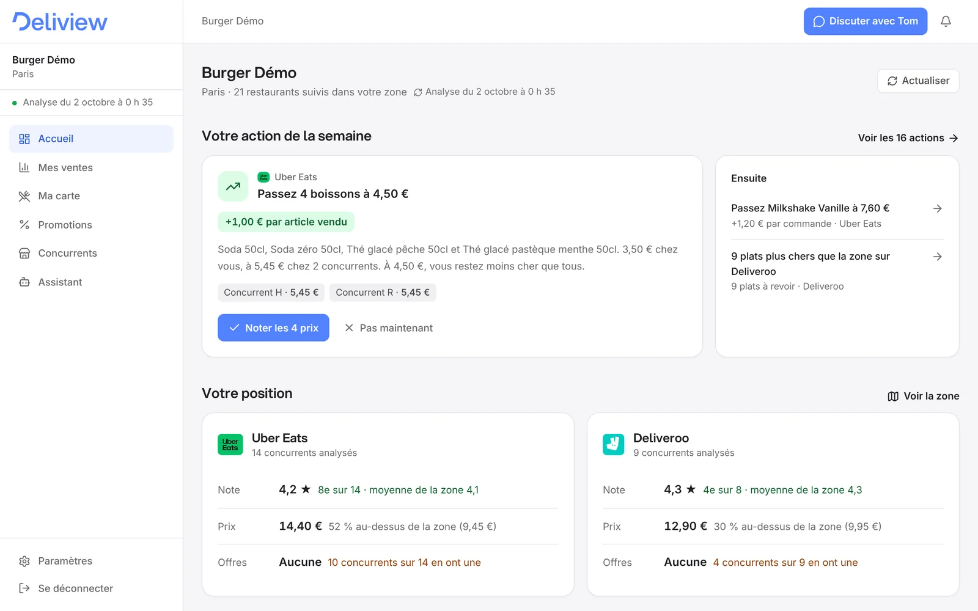
Task: Click Concurrent H 5,45 € chip
Action: [271, 293]
